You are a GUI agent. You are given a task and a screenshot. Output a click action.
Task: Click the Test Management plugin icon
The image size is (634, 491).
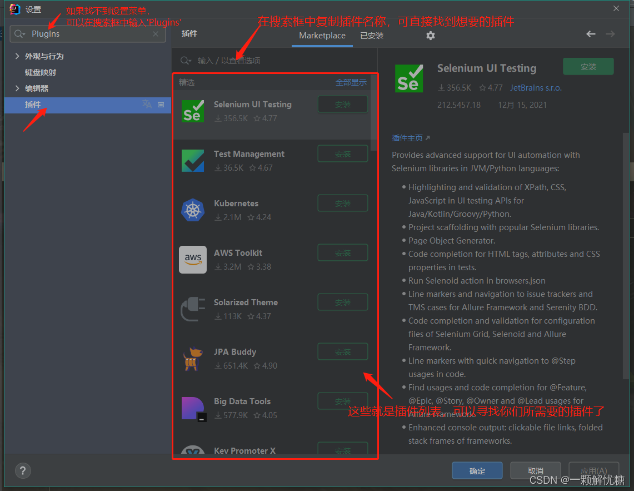click(x=193, y=161)
